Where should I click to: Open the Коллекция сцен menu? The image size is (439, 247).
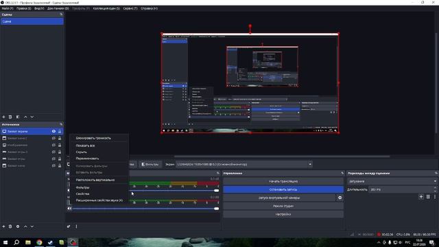pos(106,8)
